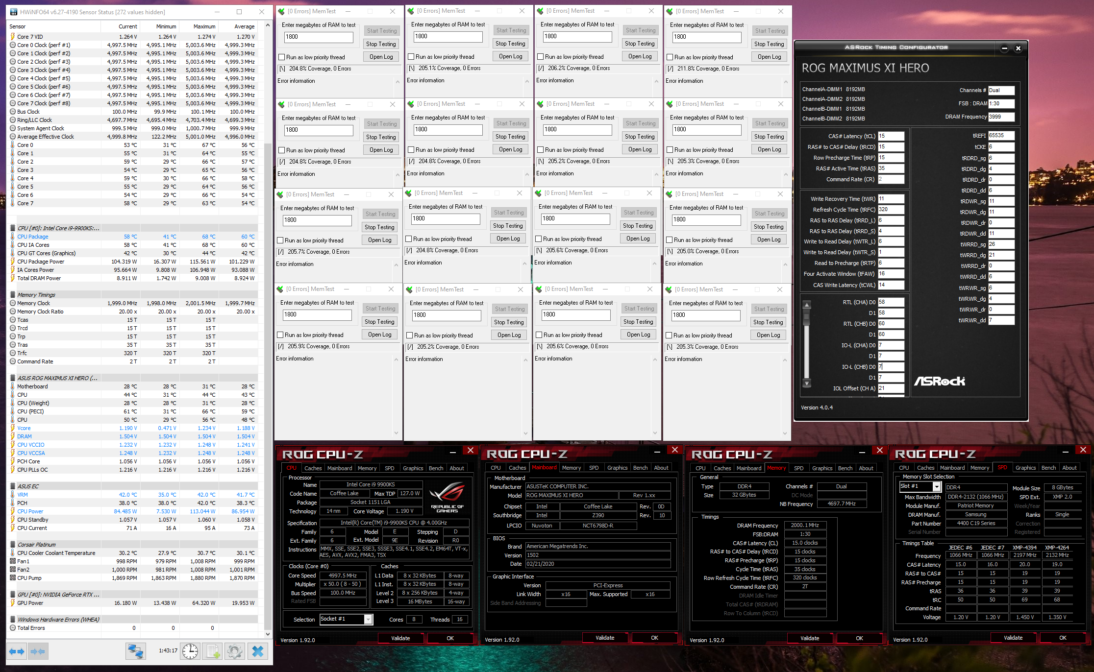Viewport: 1094px width, 672px height.
Task: Click OK in CPU-Z SPD window
Action: pos(1063,638)
